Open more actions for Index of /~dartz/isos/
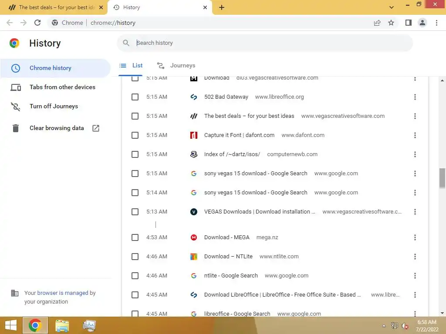The height and width of the screenshot is (334, 446). (415, 154)
